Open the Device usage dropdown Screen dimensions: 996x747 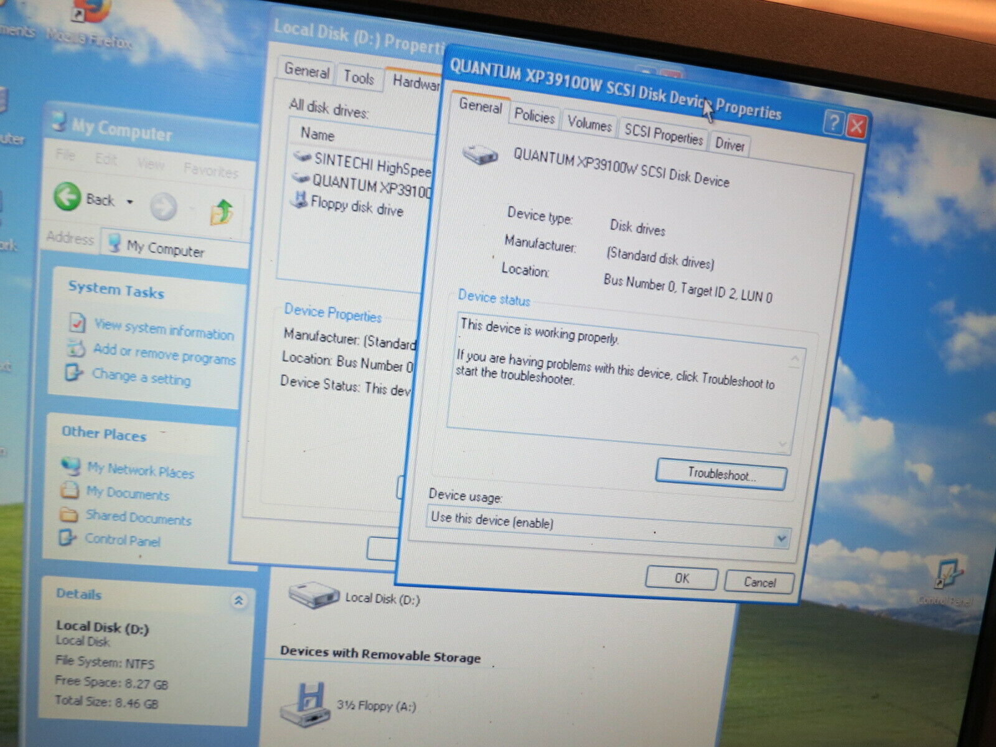(781, 538)
